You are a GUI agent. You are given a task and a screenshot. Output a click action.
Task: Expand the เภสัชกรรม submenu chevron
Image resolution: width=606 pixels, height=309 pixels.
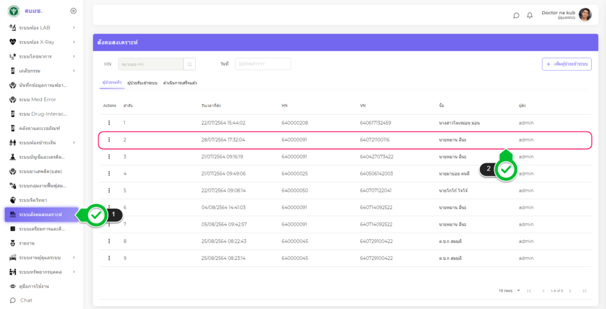pos(74,70)
